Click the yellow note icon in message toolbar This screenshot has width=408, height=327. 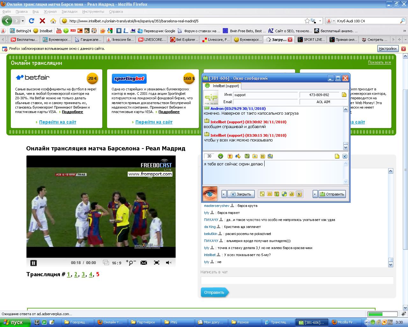(337, 156)
